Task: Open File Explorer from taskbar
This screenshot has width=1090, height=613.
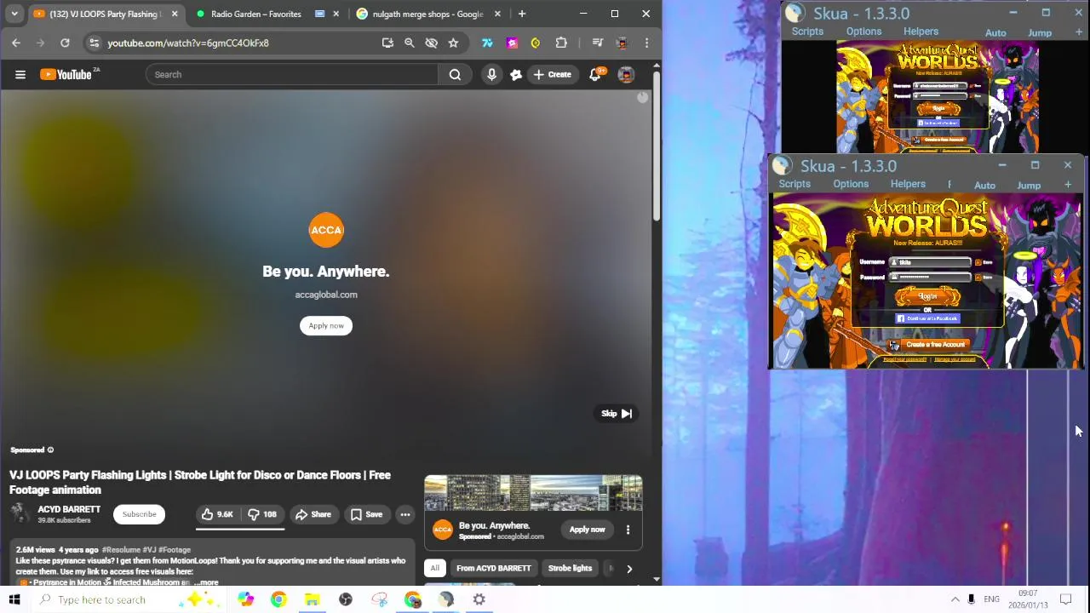Action: click(312, 599)
